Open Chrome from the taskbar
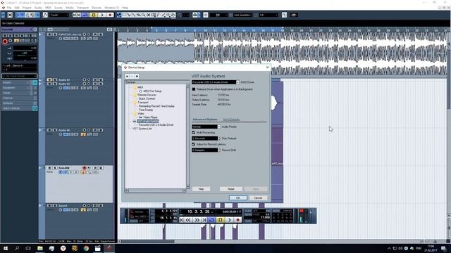Viewport: 451px width, 253px height. pos(86,248)
